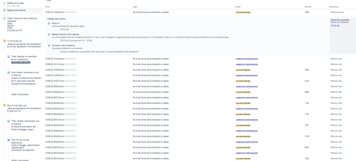The height and width of the screenshot is (161, 356).
Task: Click the 10/08/22 09:52:49 pm timestamp
Action: point(55,114)
